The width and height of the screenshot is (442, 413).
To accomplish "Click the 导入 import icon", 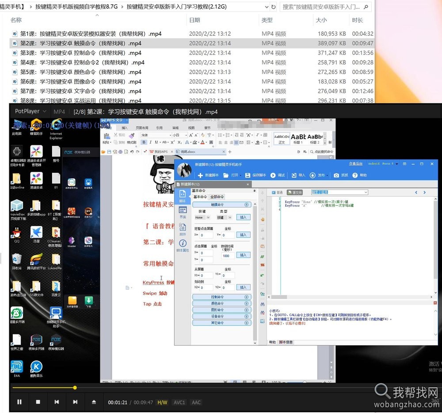I will coord(294,175).
